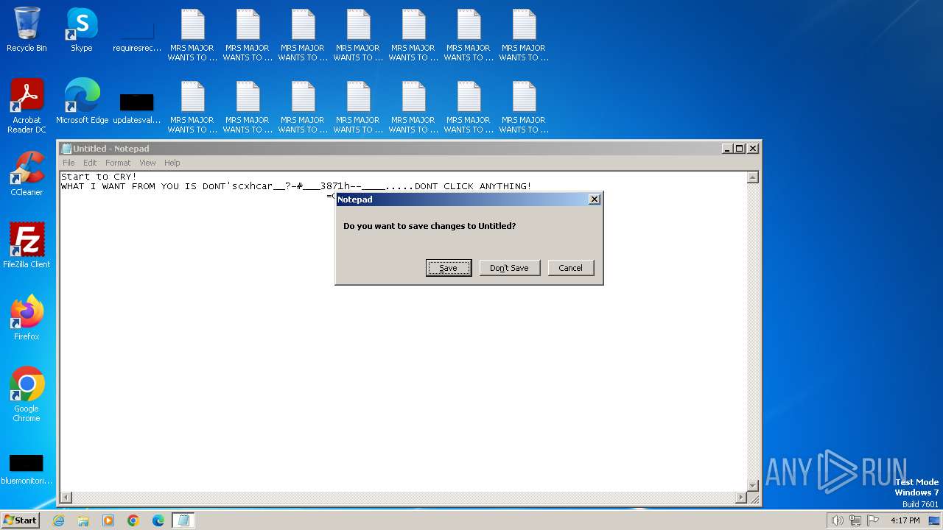Click the 'DONT CLICK ANYTHING!' text
This screenshot has height=530, width=943.
[x=473, y=186]
